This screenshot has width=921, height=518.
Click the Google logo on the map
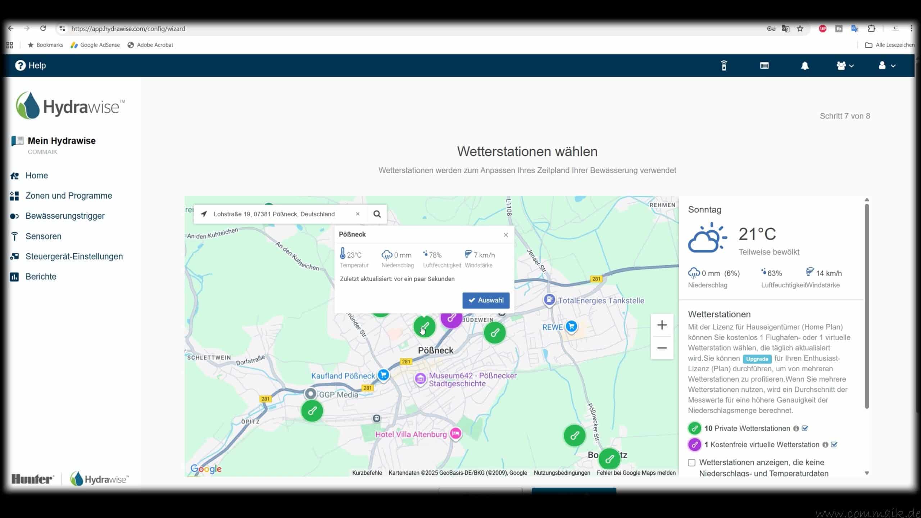coord(206,468)
